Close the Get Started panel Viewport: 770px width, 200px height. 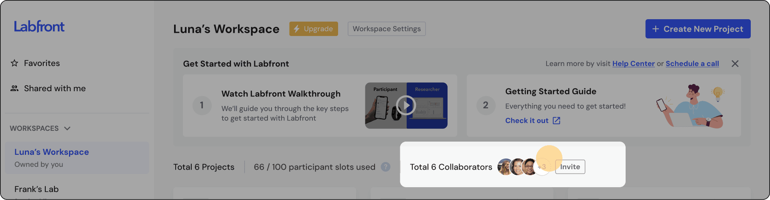pyautogui.click(x=735, y=64)
